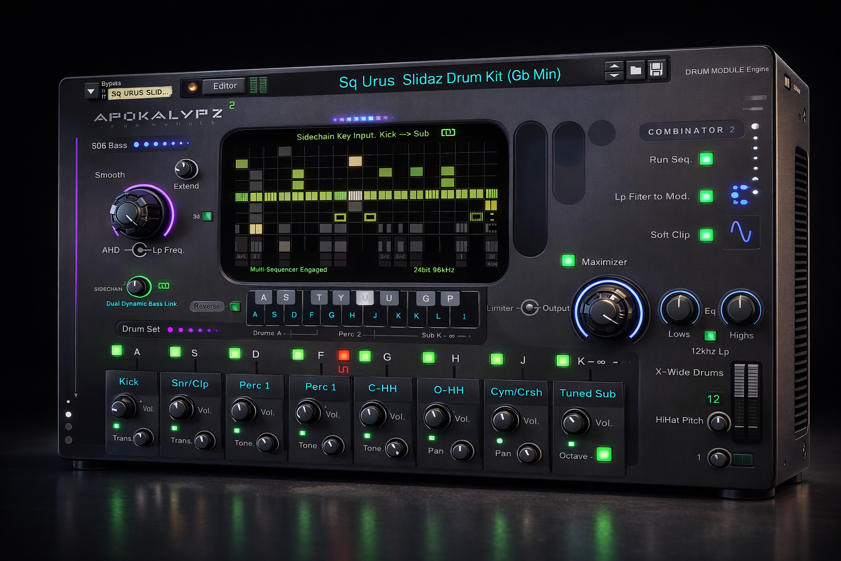
Task: Click the link icon in display header
Action: [448, 133]
